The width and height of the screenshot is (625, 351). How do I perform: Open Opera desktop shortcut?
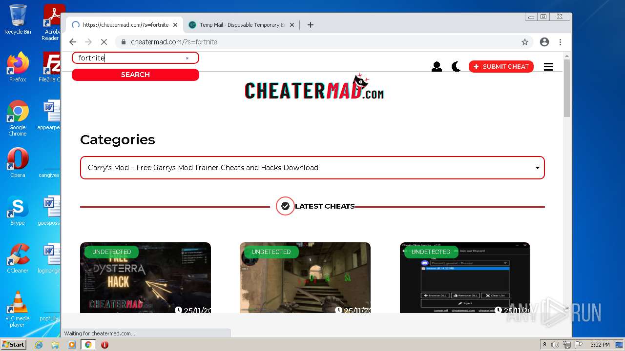click(18, 163)
